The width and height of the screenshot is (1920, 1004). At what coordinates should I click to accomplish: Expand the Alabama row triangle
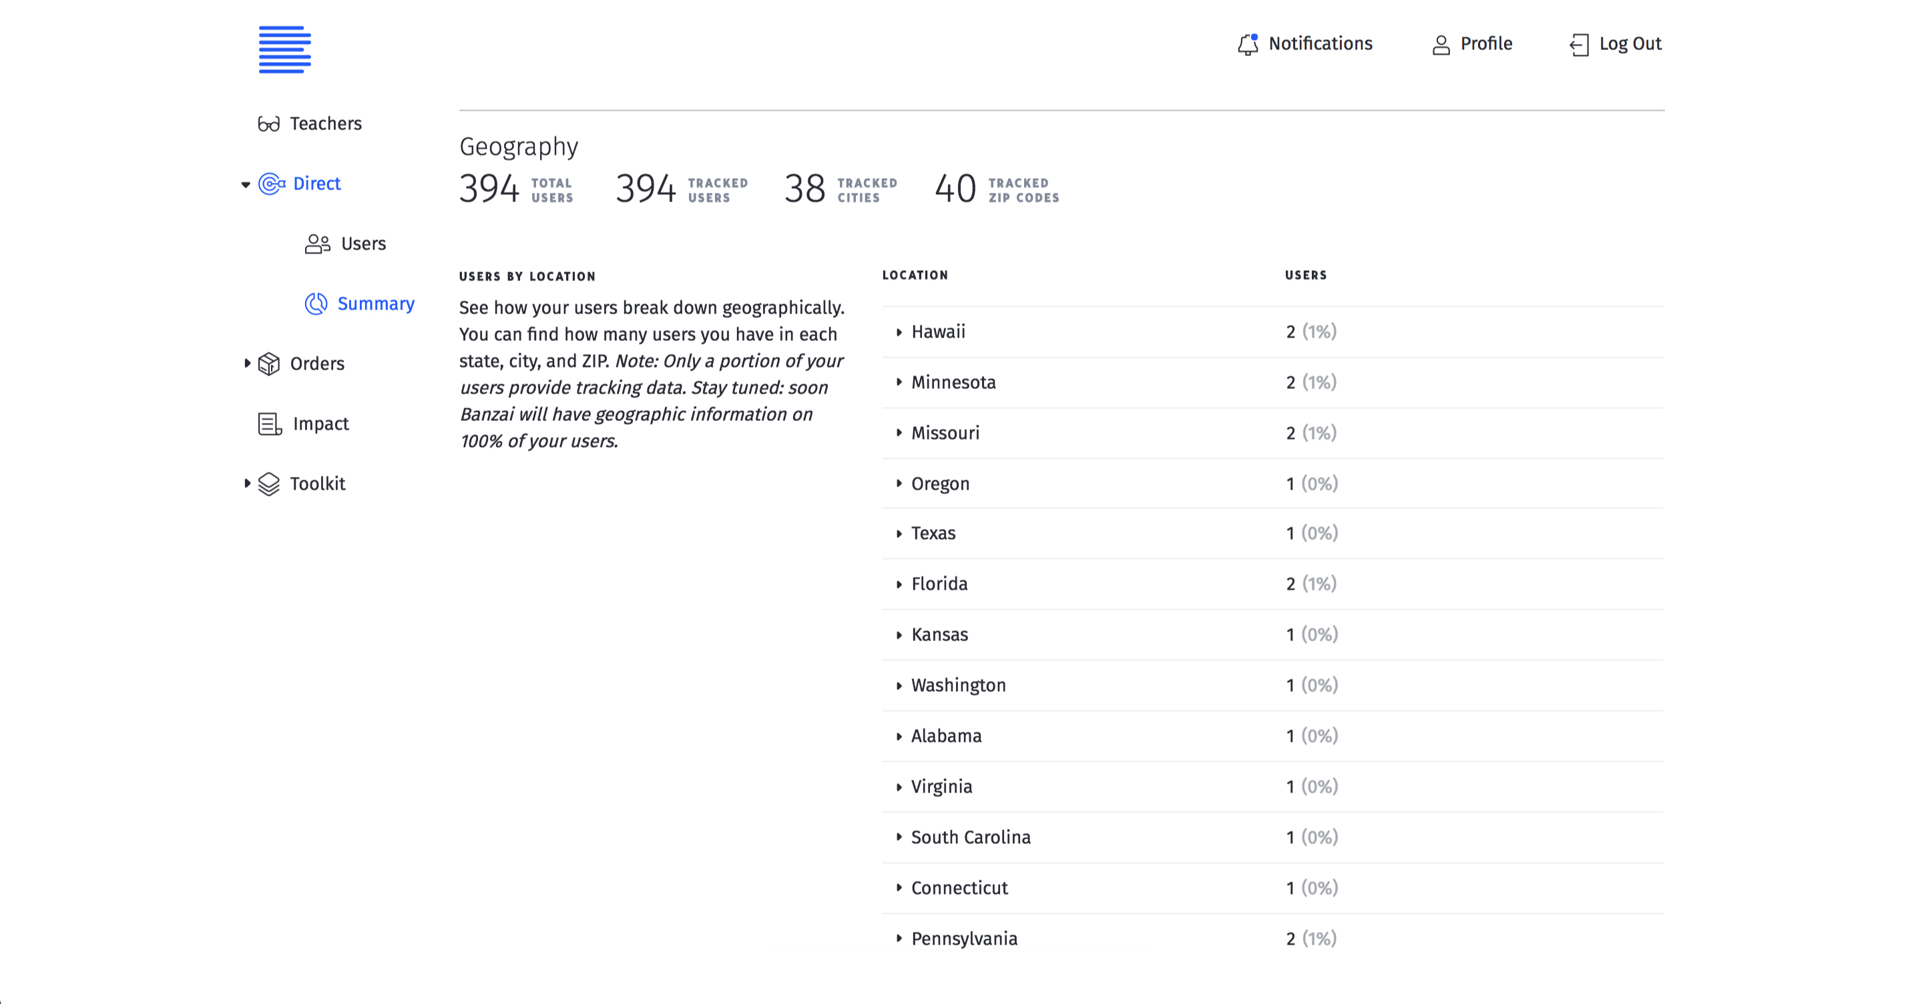899,736
